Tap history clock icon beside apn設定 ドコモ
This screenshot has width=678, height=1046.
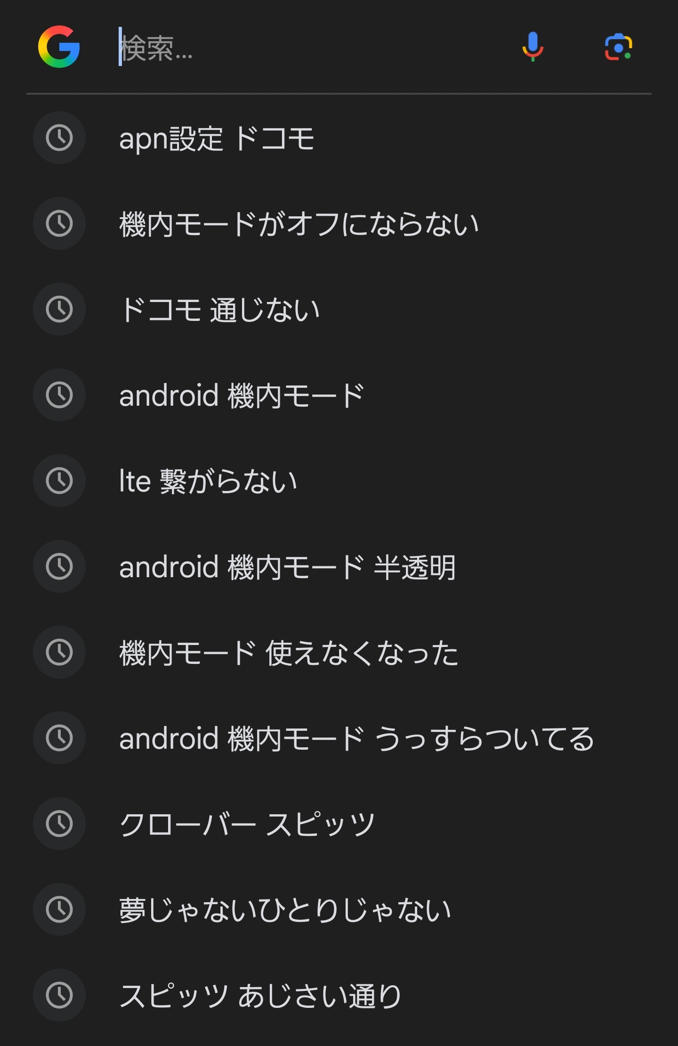[59, 138]
